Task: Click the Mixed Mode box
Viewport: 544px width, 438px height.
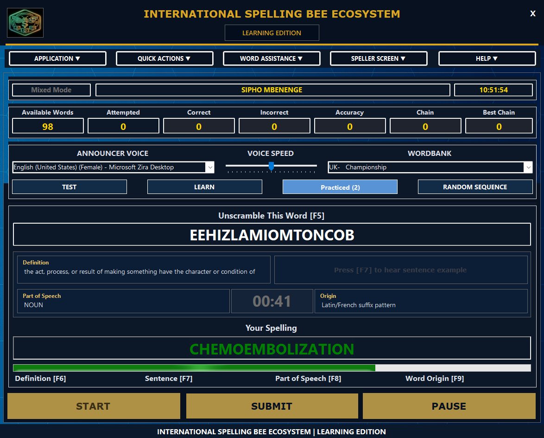Action: [51, 90]
